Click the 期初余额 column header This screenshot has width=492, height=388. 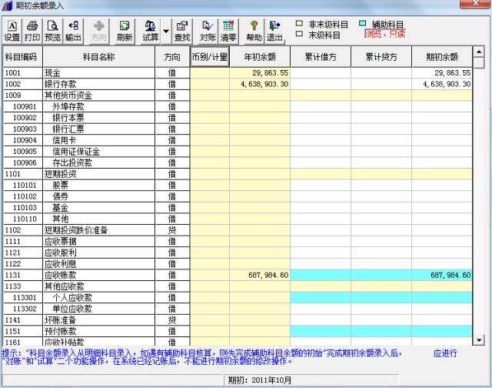[442, 56]
